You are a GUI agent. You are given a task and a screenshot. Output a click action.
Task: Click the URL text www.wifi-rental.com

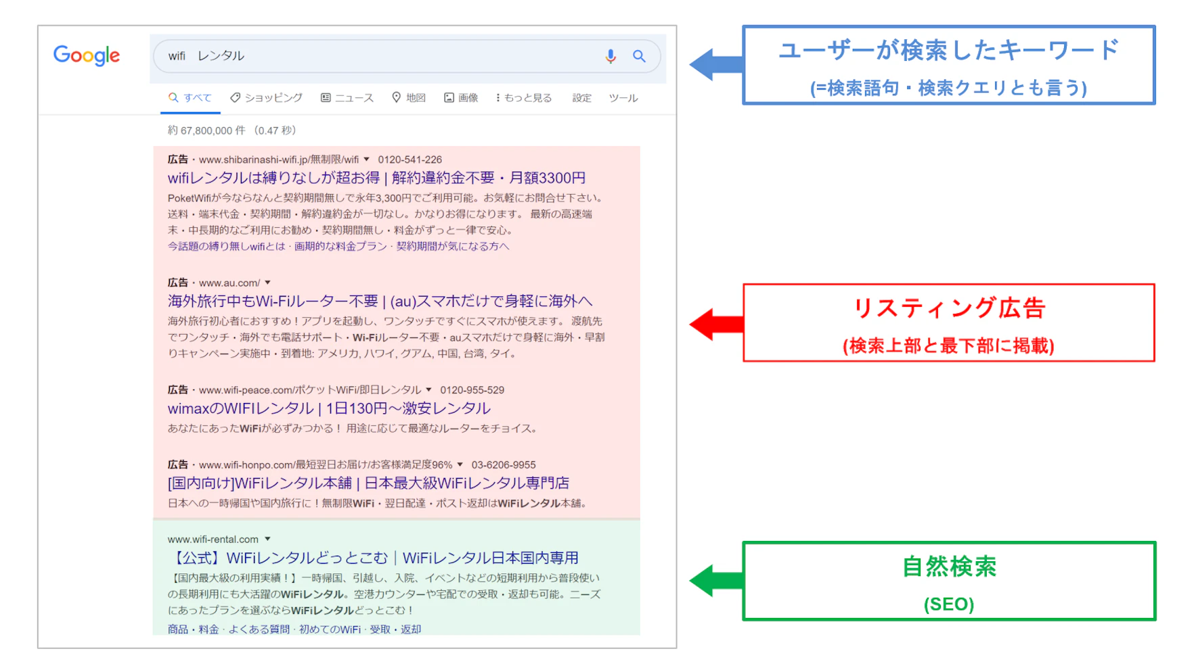click(x=213, y=539)
